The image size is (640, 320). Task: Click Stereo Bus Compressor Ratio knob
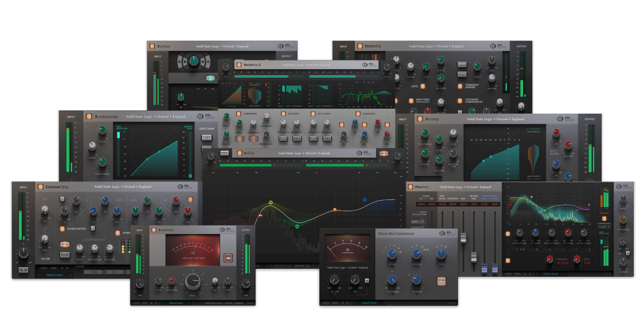[x=441, y=253]
